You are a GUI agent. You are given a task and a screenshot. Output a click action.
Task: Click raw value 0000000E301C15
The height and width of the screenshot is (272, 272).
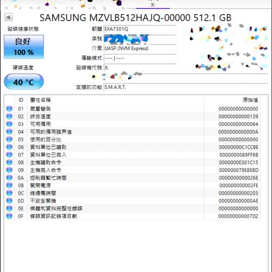[x=238, y=163]
